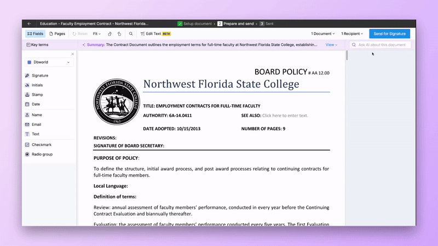The height and width of the screenshot is (246, 438).
Task: Click 'Click here to enter text' placeholder
Action: click(x=285, y=115)
